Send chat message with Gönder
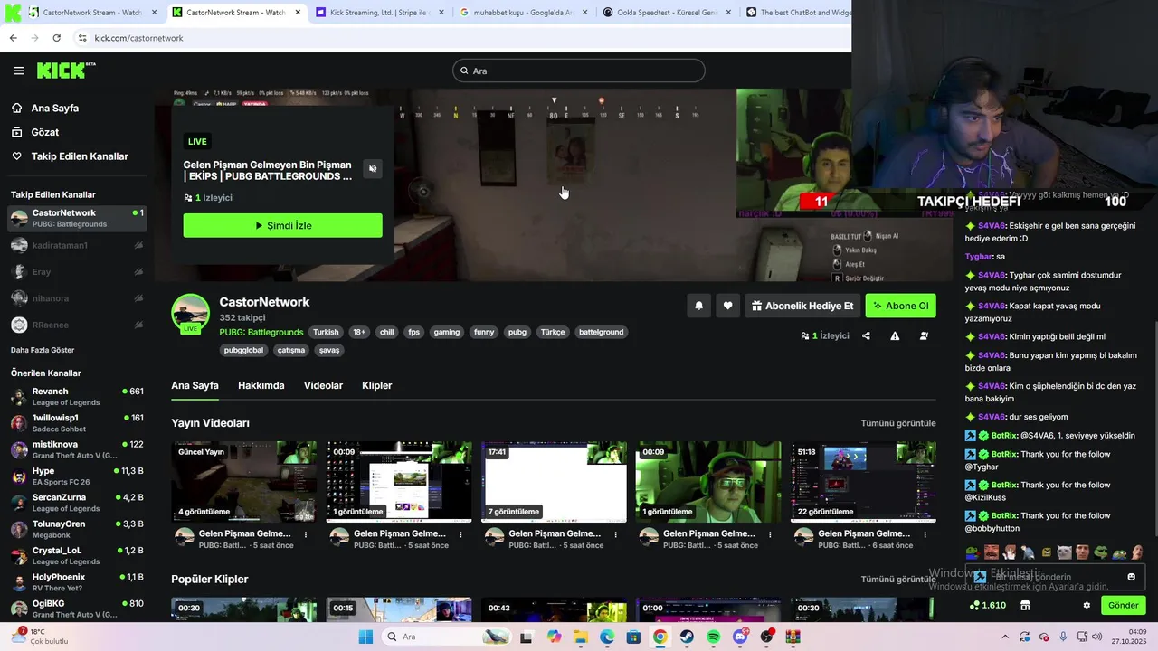The width and height of the screenshot is (1158, 651). pyautogui.click(x=1123, y=605)
